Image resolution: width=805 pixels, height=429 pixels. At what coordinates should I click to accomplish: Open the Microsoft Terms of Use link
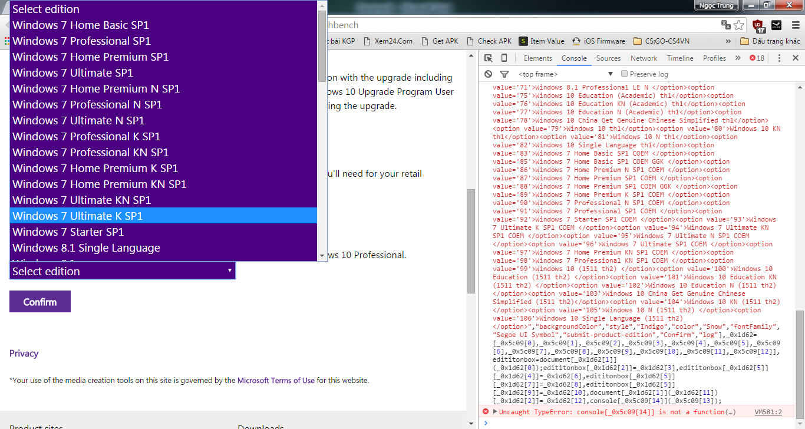(276, 380)
